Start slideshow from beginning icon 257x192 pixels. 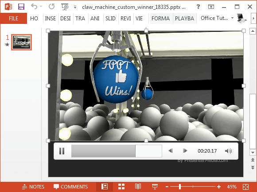tap(65, 7)
